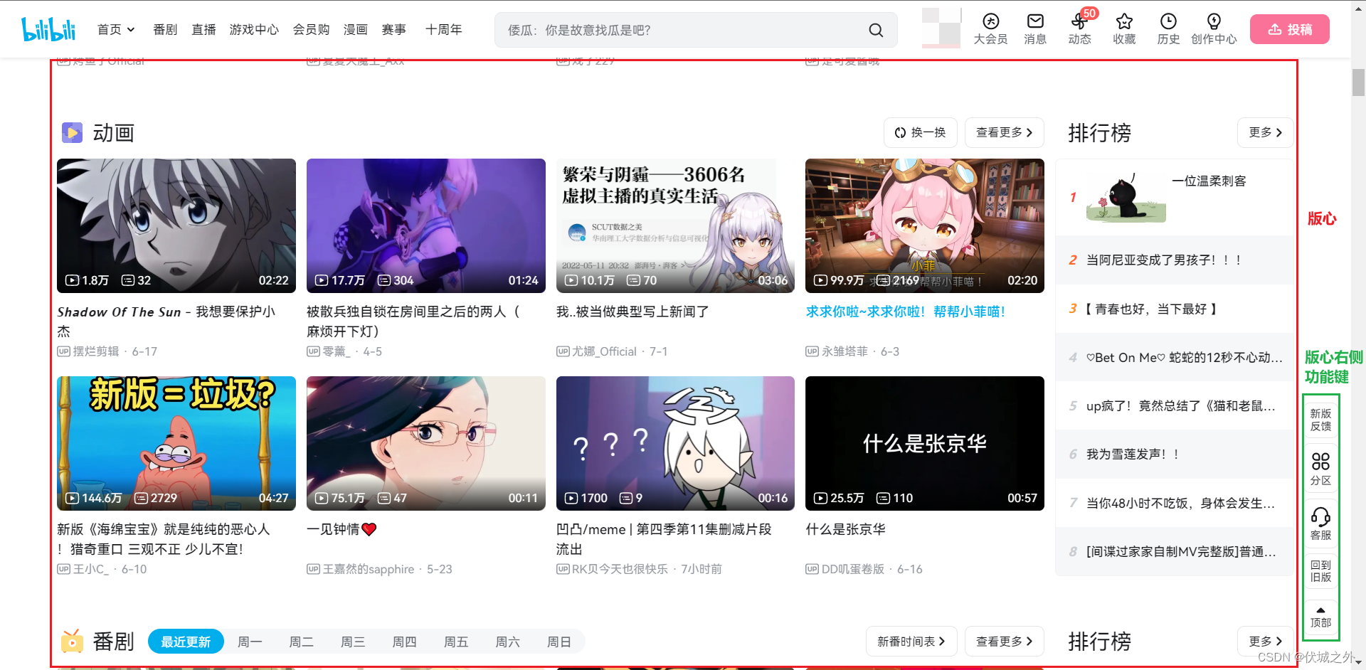
Task: Open title 求求你啦~求求你啦! 帮帮小菲喵!
Action: (x=905, y=312)
